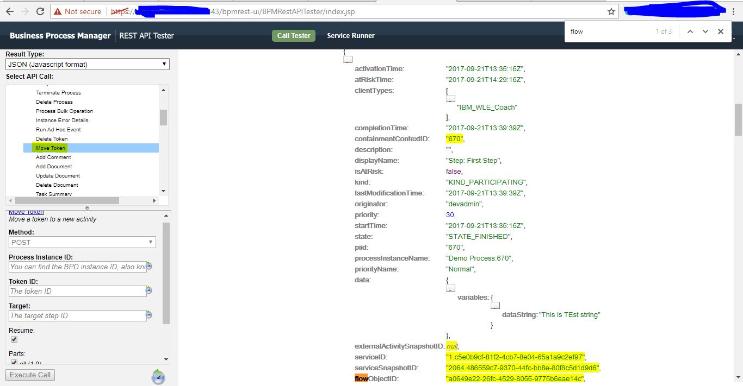Click the circular refresh icon near Execute Call

pos(157,377)
